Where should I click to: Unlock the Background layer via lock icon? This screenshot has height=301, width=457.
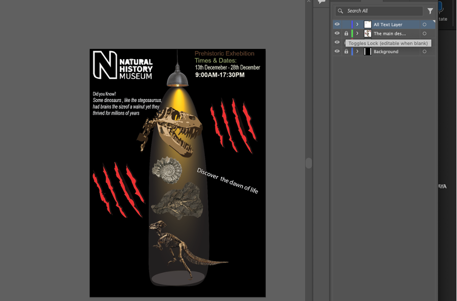pos(346,52)
